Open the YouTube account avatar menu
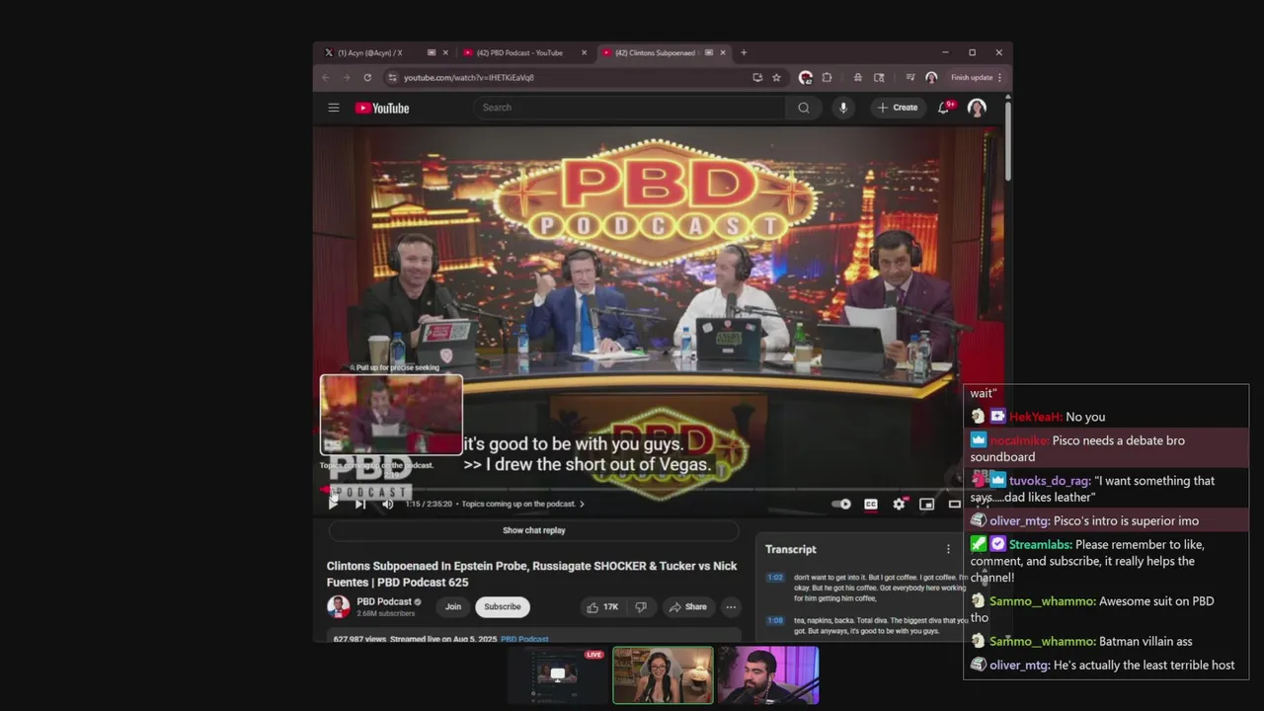Viewport: 1264px width, 711px height. [977, 108]
